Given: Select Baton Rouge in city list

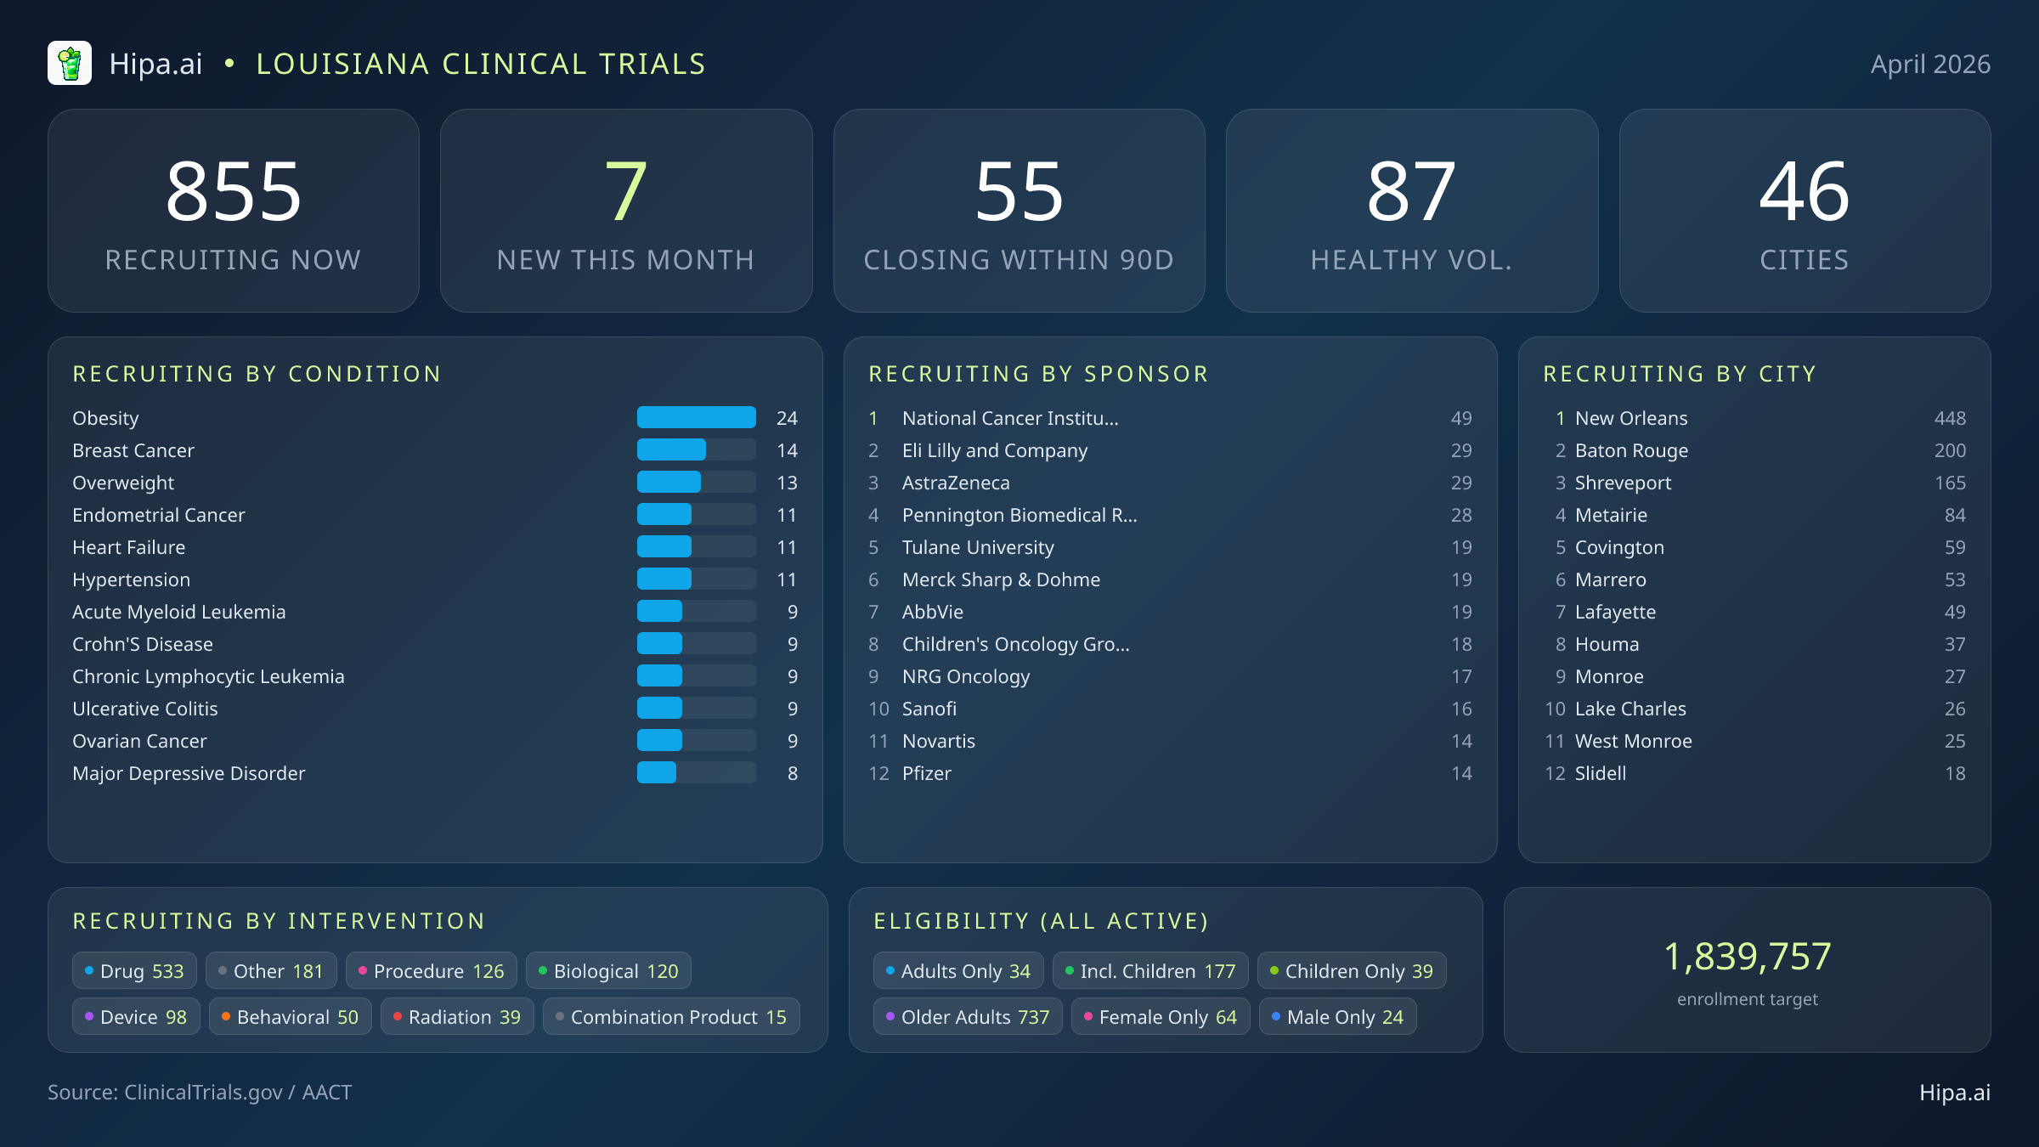Looking at the screenshot, I should point(1754,450).
